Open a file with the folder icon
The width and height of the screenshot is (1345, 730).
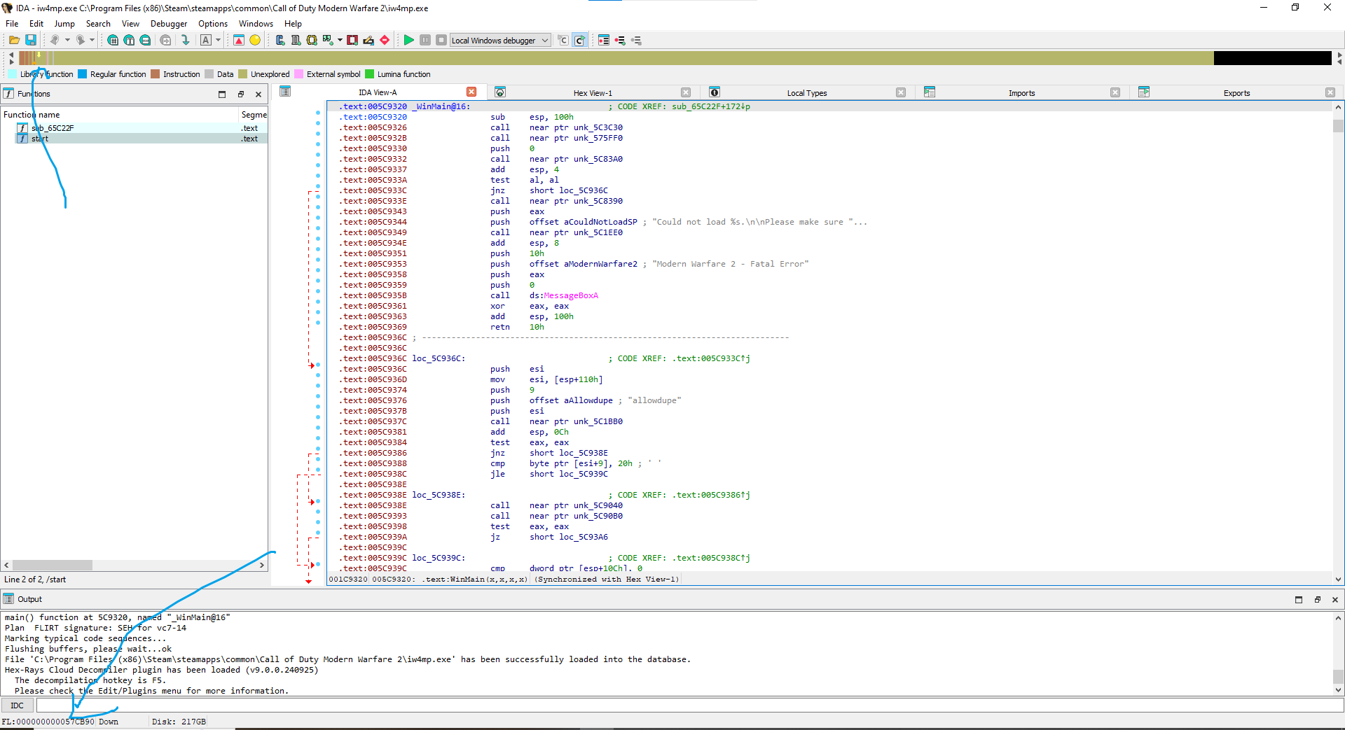click(14, 40)
